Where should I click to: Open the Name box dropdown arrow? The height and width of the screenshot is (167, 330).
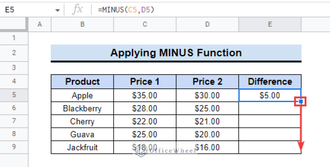point(57,10)
